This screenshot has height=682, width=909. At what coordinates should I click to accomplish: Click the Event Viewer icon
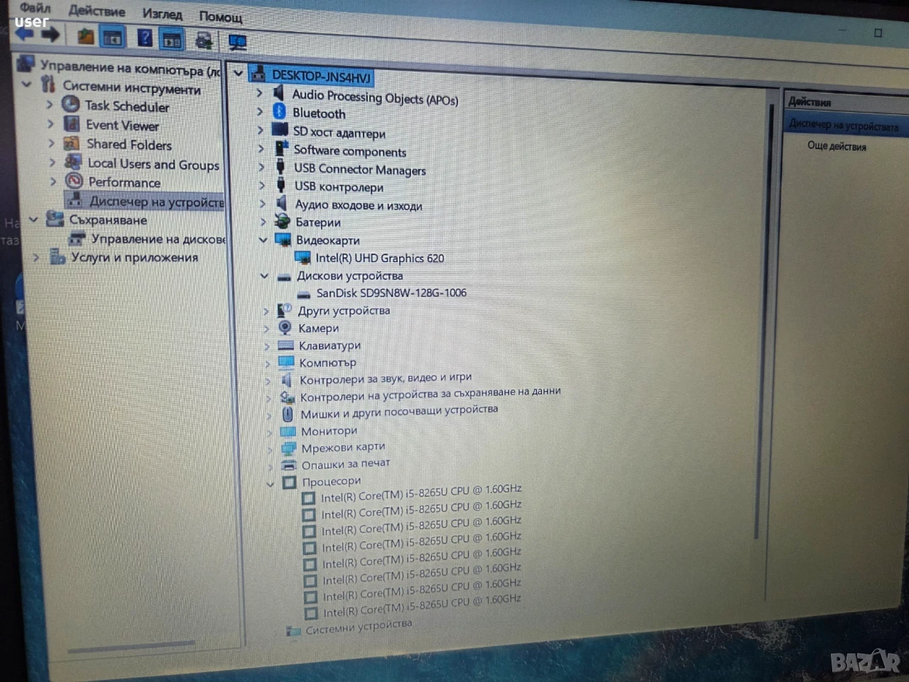72,124
